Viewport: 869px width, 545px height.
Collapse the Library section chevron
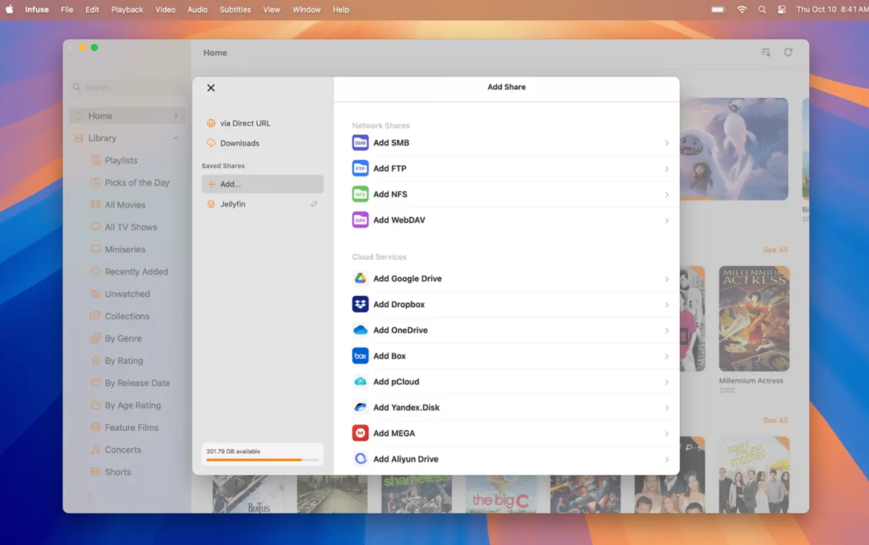click(175, 138)
